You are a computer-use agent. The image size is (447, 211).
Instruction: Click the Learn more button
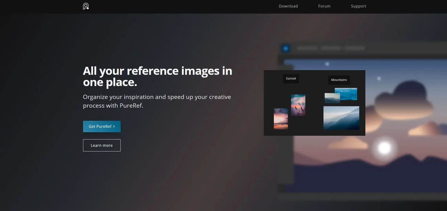[x=102, y=145]
